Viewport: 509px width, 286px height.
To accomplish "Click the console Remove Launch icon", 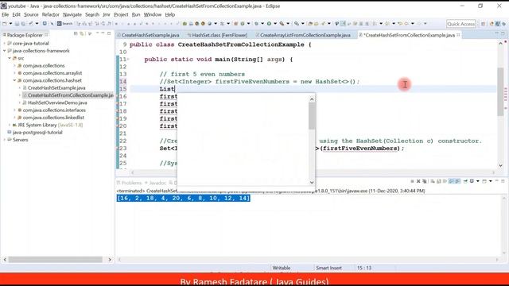I will click(x=418, y=181).
